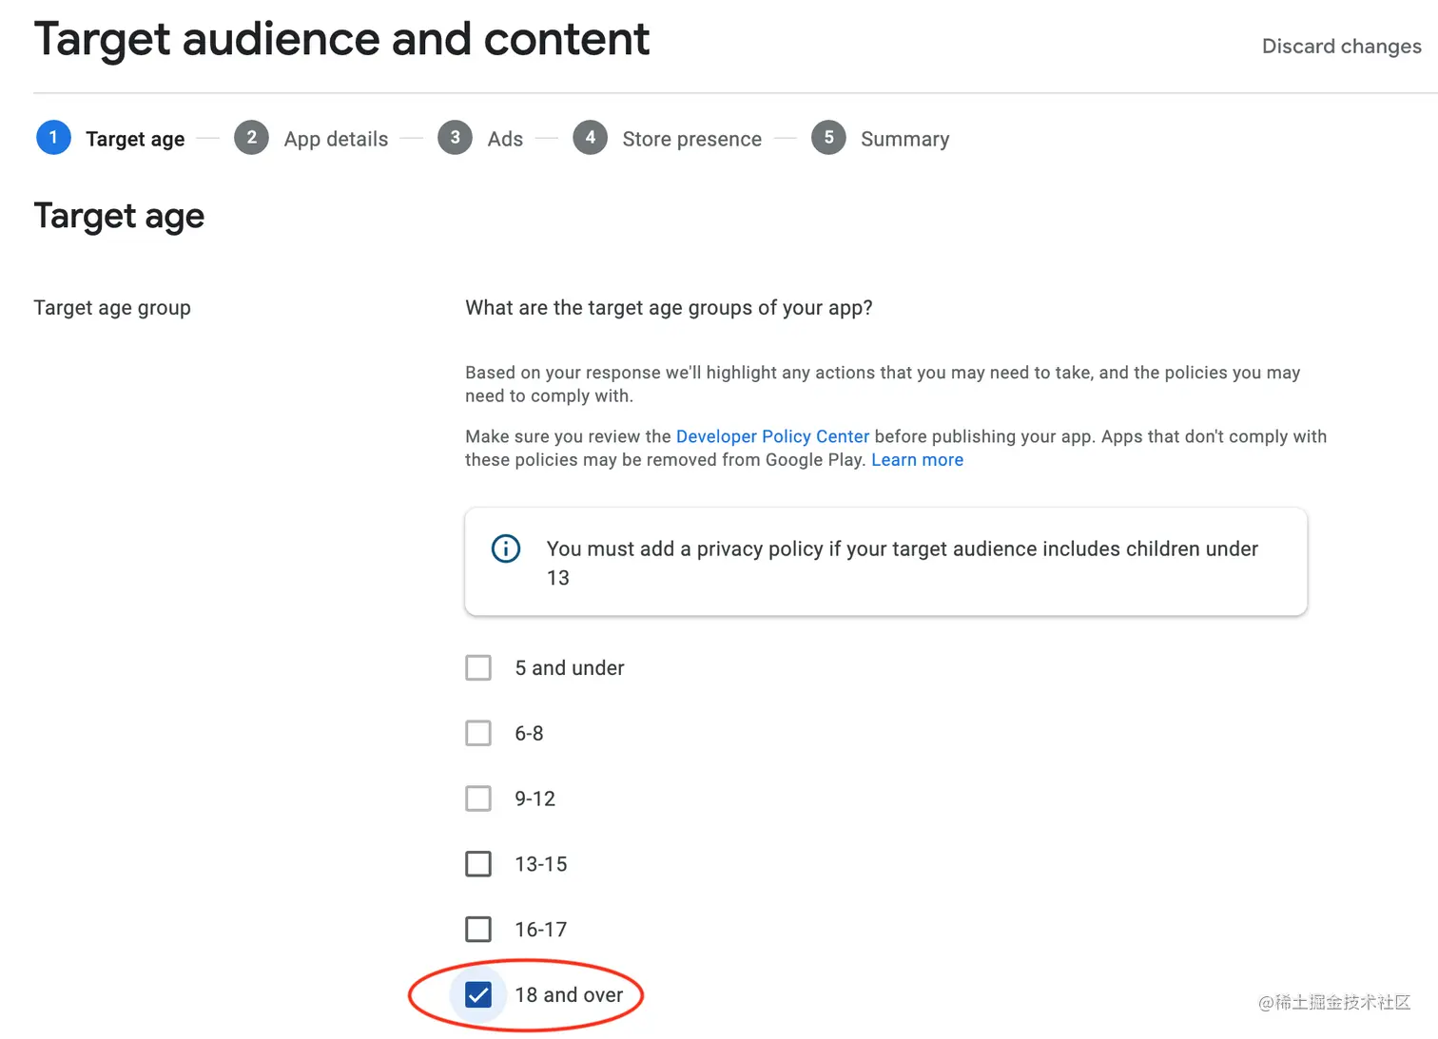This screenshot has width=1438, height=1039.
Task: Click the Discard changes button
Action: click(1341, 46)
